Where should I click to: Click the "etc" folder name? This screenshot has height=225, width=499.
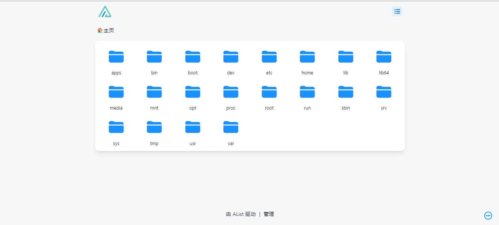(x=269, y=73)
